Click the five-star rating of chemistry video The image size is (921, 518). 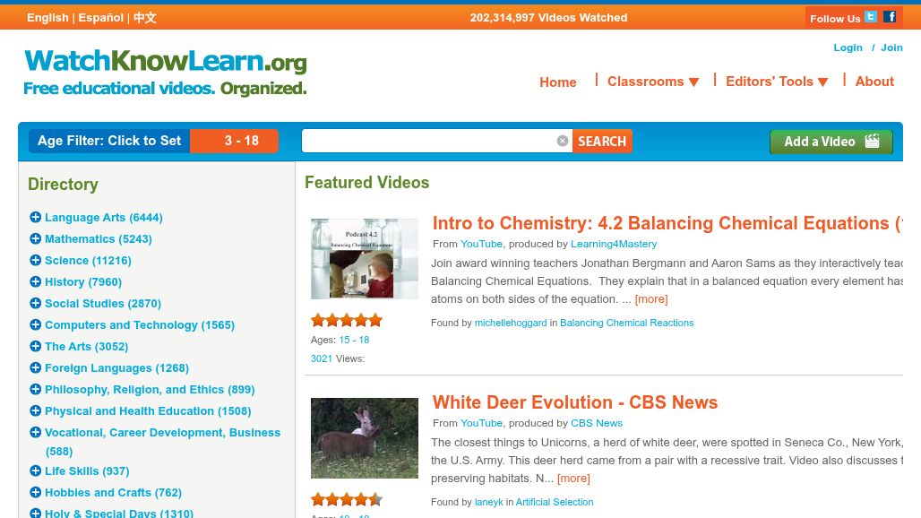coord(347,320)
